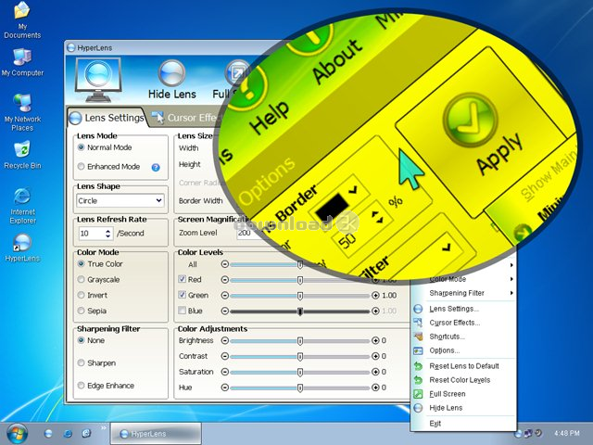The width and height of the screenshot is (593, 445).
Task: Click the Red level slider handle
Action: 300,280
